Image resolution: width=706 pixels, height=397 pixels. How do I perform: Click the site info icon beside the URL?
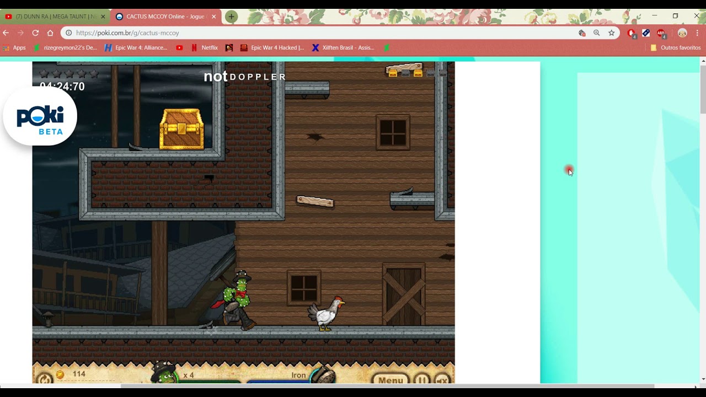coord(69,33)
